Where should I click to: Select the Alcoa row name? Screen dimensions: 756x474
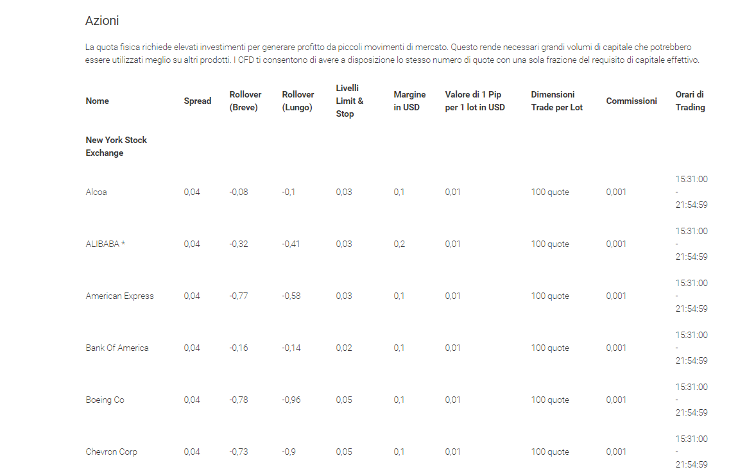[96, 192]
